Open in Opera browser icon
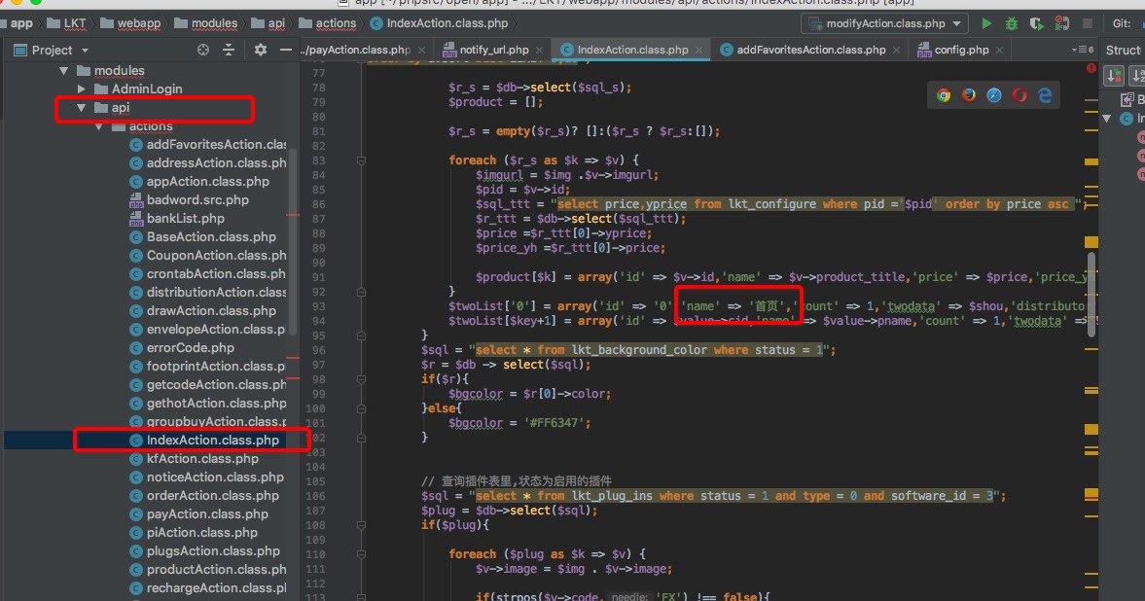Screen dimensions: 1145x601 [1020, 95]
